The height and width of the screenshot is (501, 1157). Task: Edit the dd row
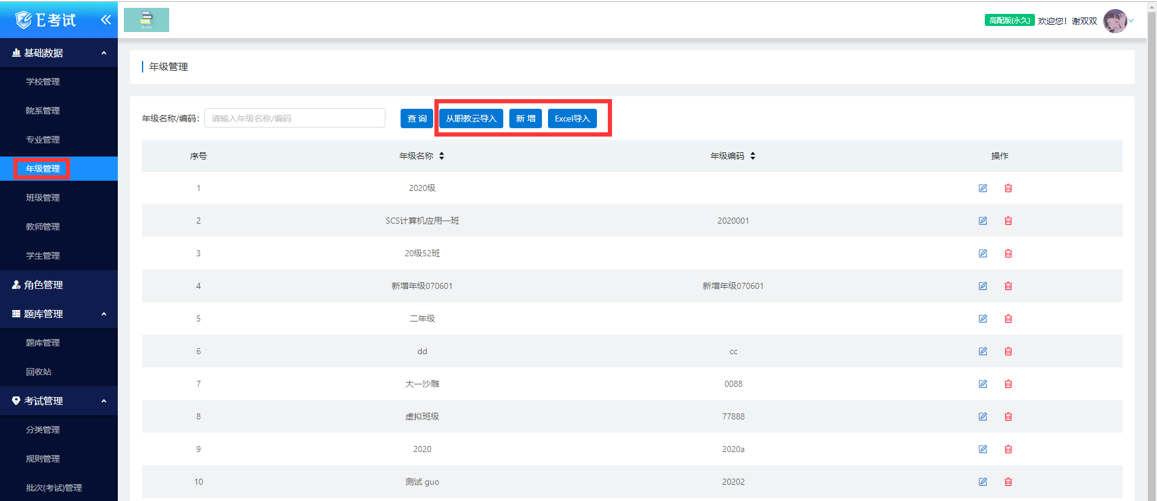pos(983,351)
